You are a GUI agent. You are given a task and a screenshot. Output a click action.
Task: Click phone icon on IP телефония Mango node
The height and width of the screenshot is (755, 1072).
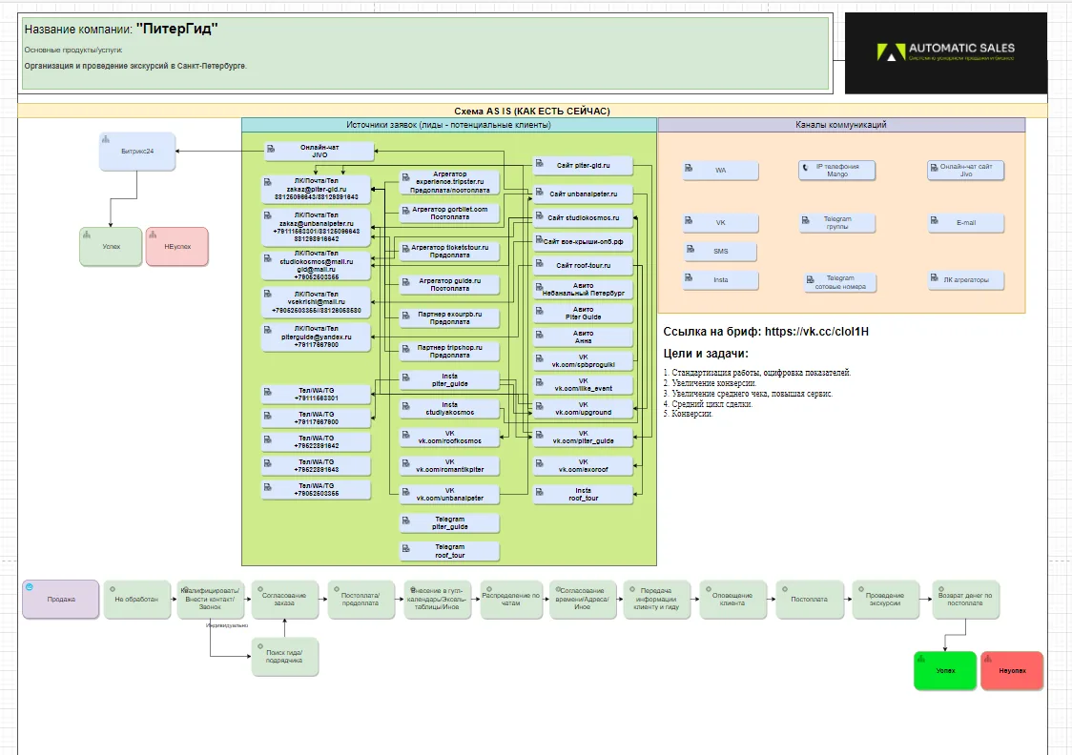[x=805, y=168]
